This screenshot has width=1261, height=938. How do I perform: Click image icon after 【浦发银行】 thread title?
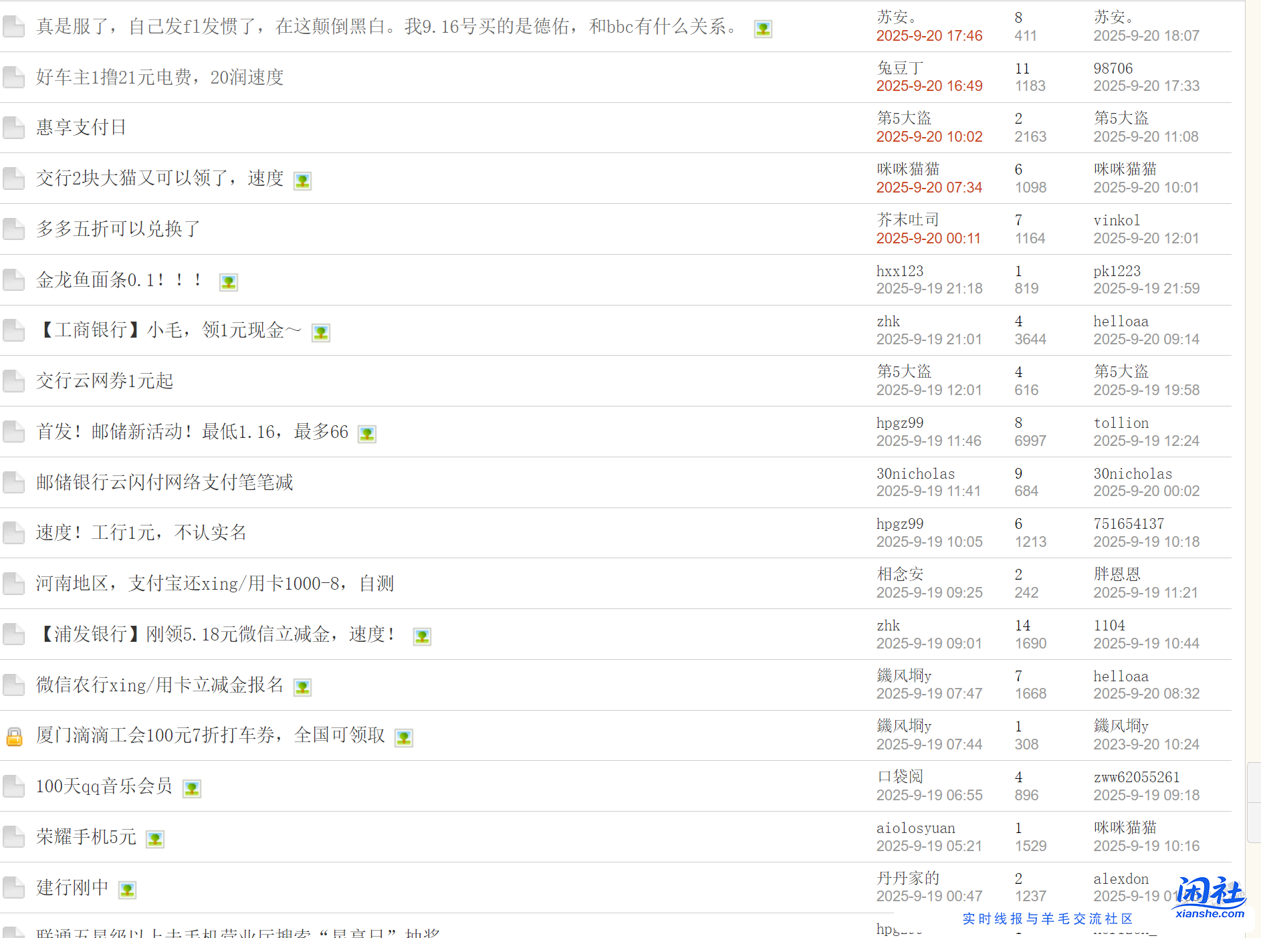422,636
